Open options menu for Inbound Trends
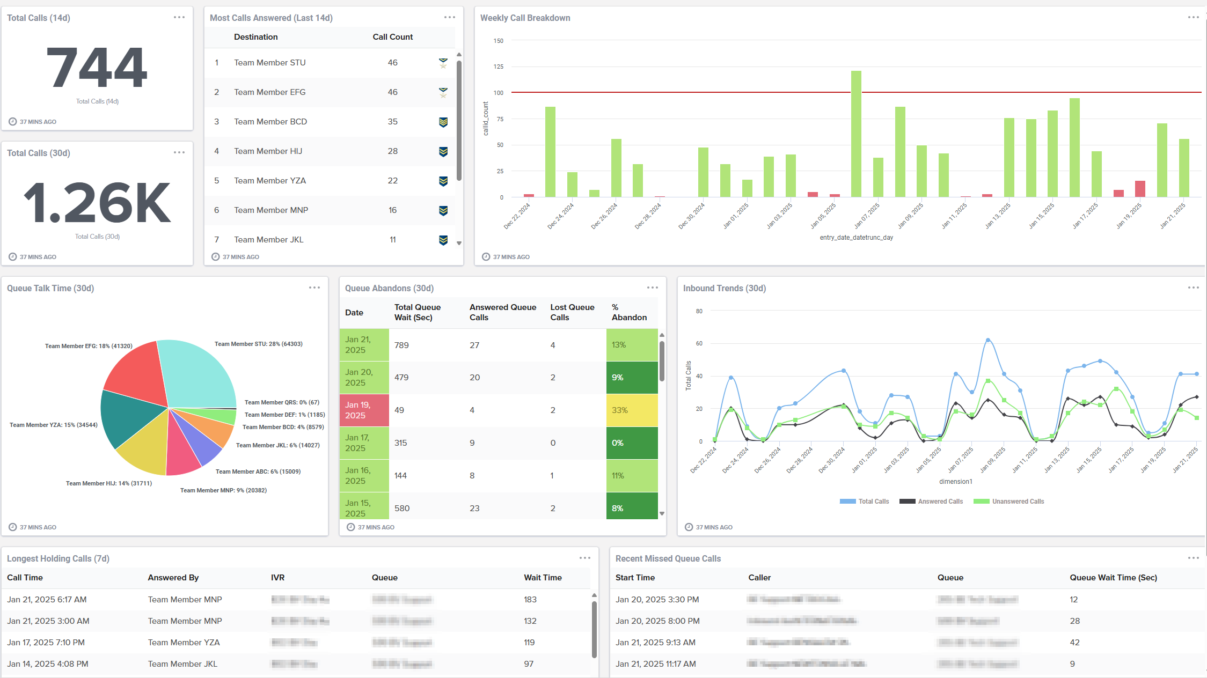The height and width of the screenshot is (678, 1207). point(1194,288)
